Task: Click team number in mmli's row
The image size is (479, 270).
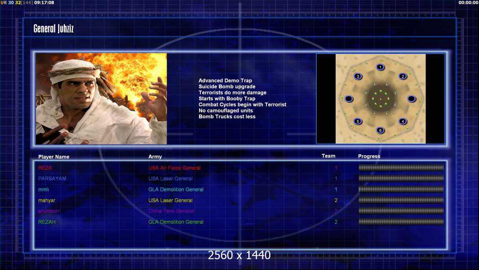Action: [336, 189]
